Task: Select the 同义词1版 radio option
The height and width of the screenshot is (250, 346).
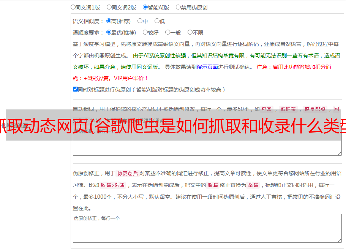Action: (x=73, y=7)
